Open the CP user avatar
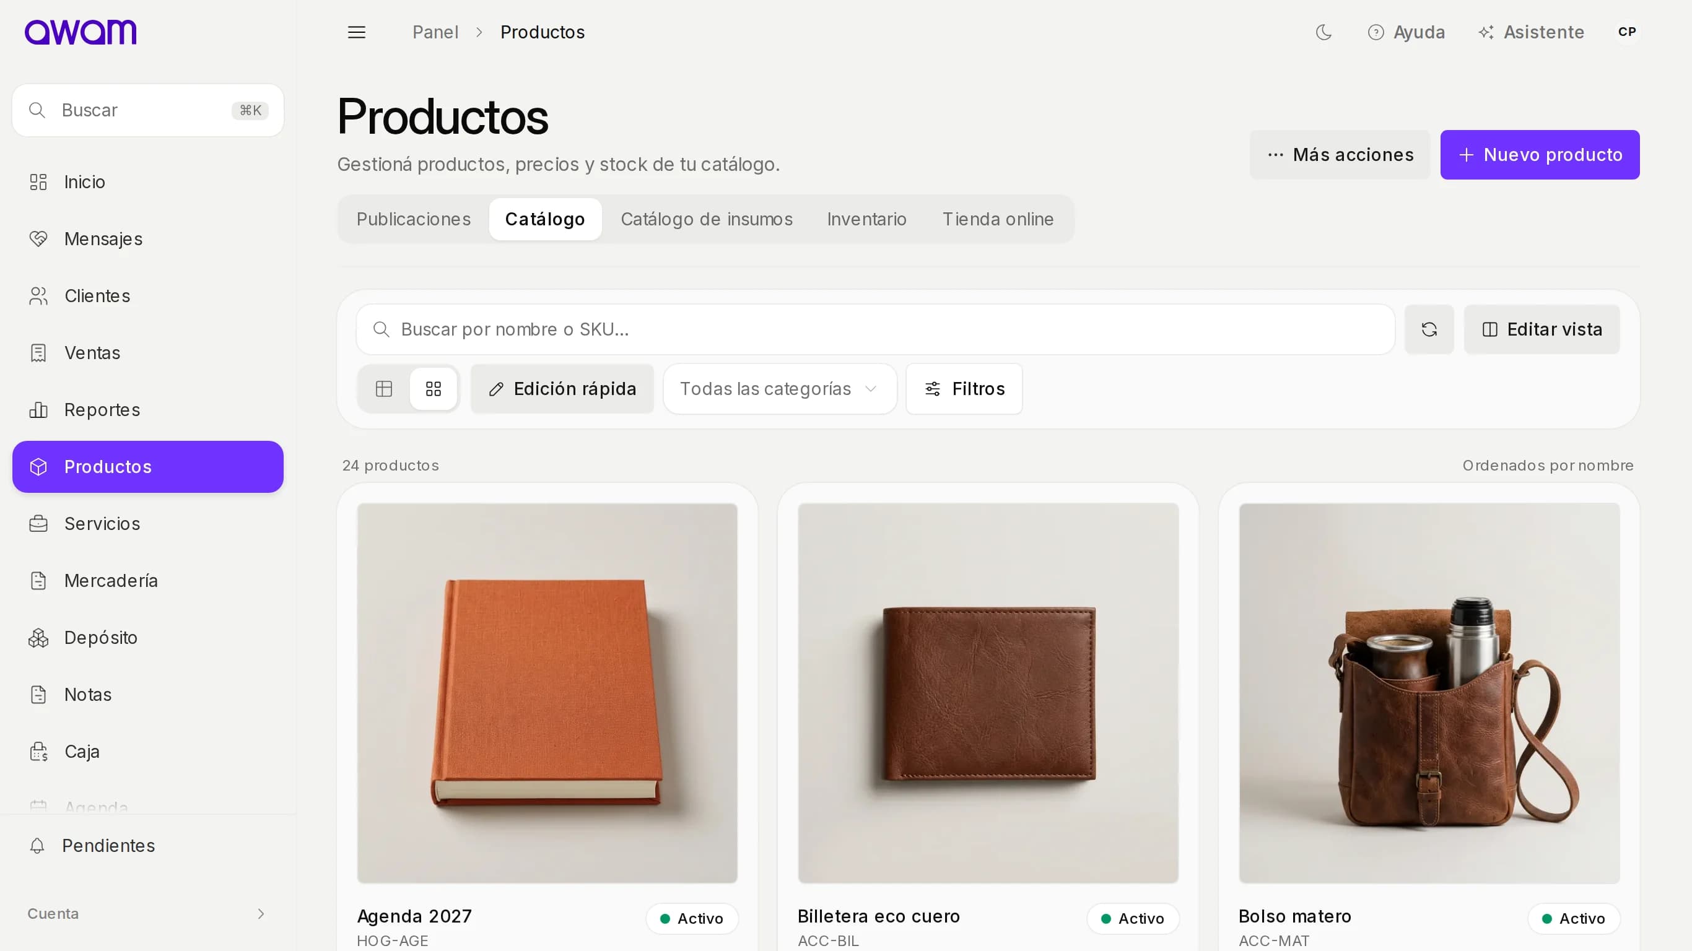This screenshot has height=951, width=1692. tap(1627, 32)
